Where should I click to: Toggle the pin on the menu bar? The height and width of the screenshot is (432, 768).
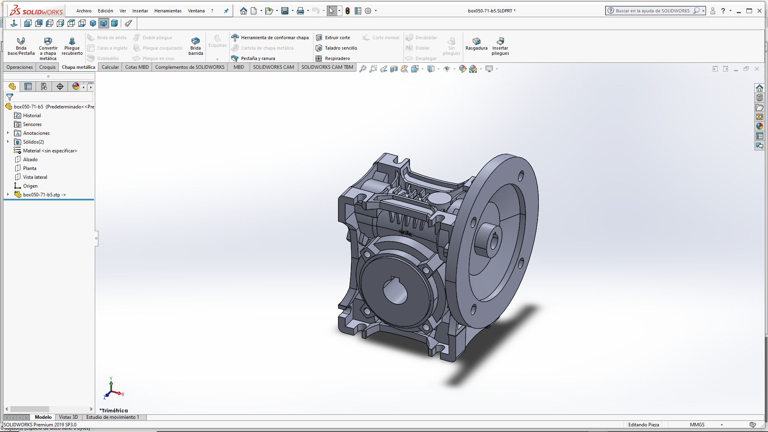tap(226, 11)
